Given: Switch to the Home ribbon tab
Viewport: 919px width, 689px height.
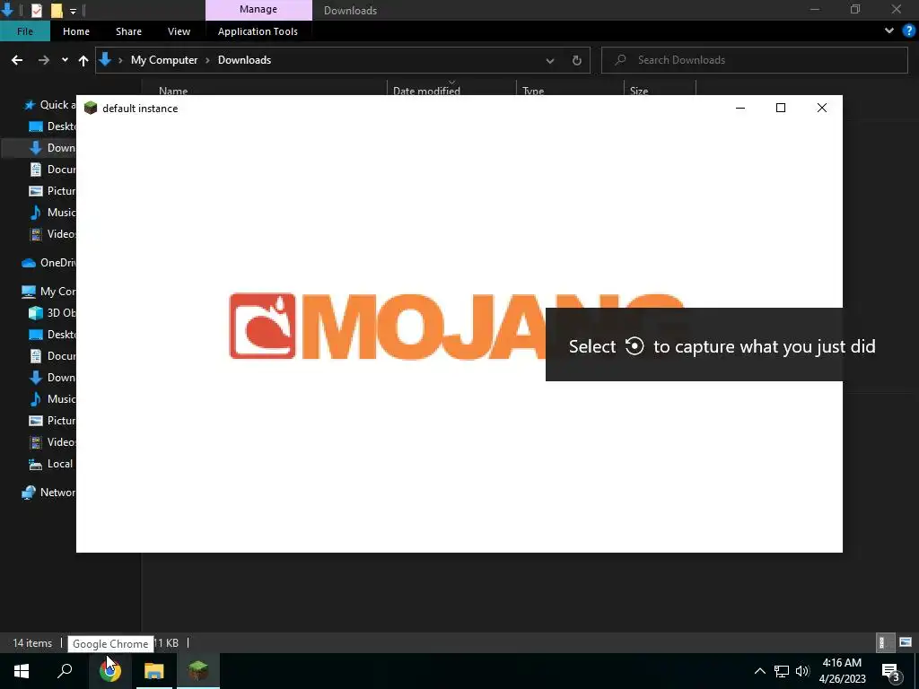Looking at the screenshot, I should point(76,31).
